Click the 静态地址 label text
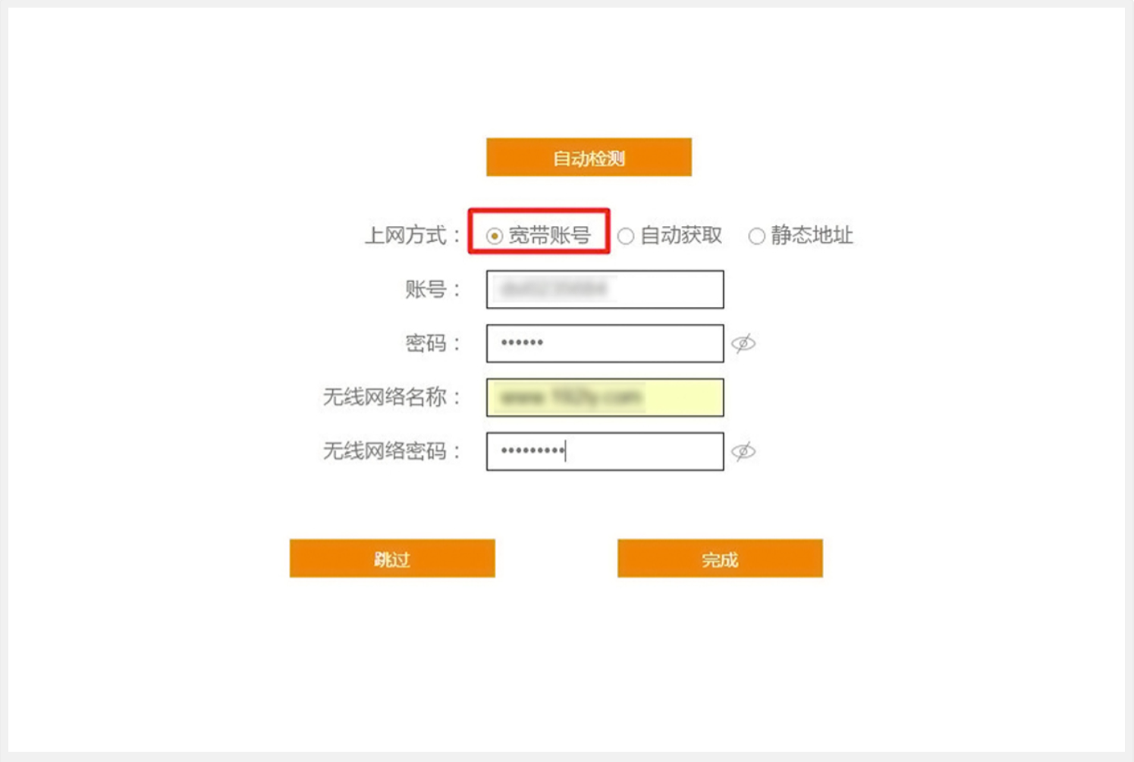1134x762 pixels. (x=812, y=236)
